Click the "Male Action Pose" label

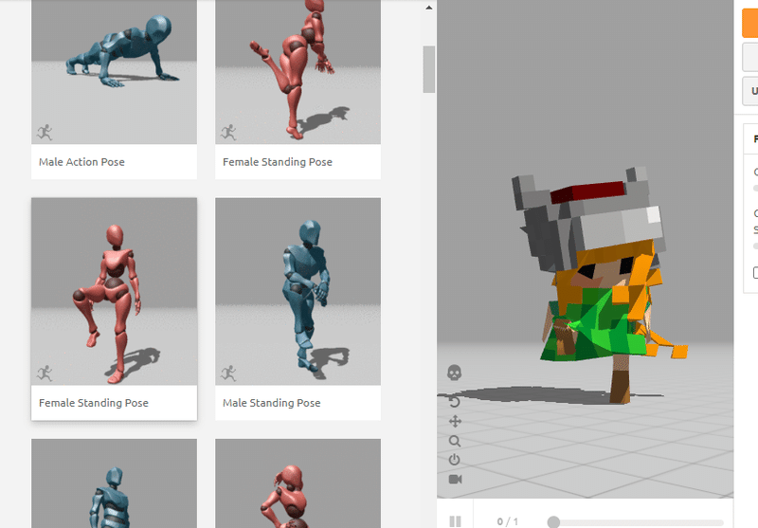point(81,162)
